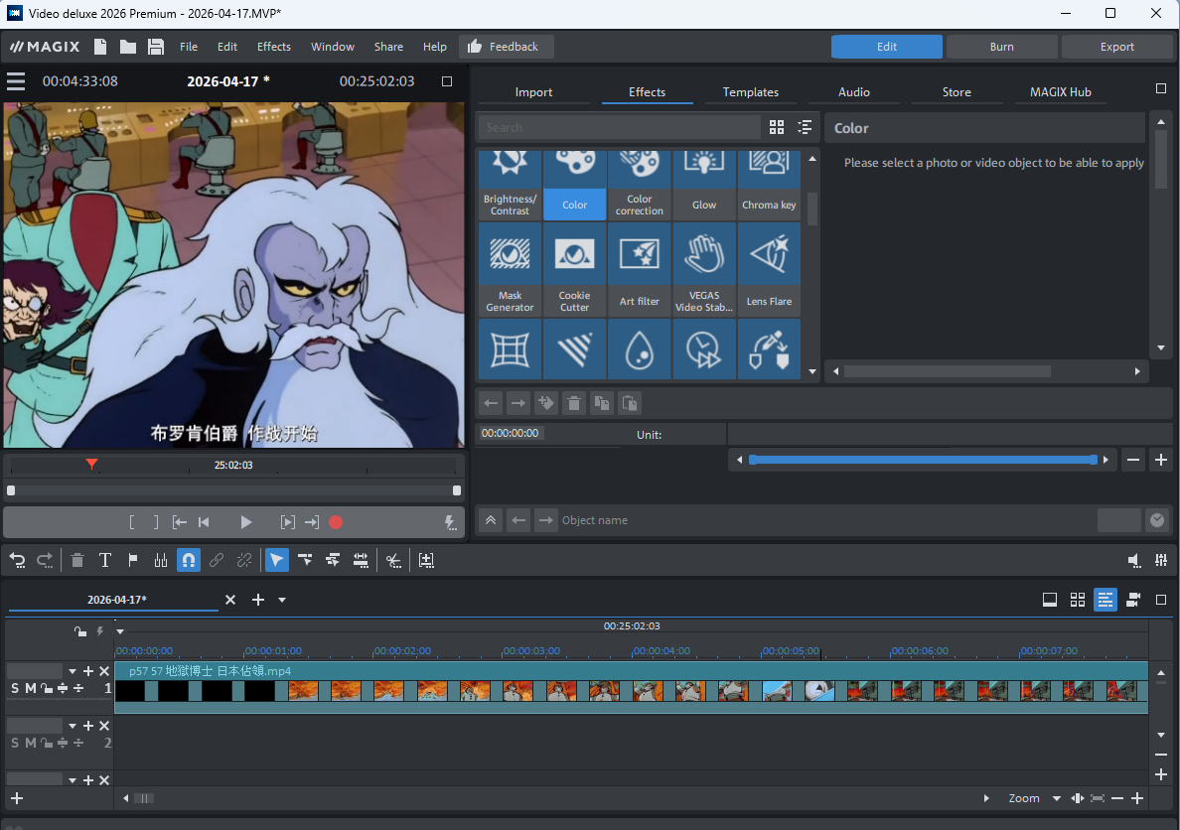Click the preview position ruler at 25:02:03
Screen dimensions: 1180x830
[233, 465]
